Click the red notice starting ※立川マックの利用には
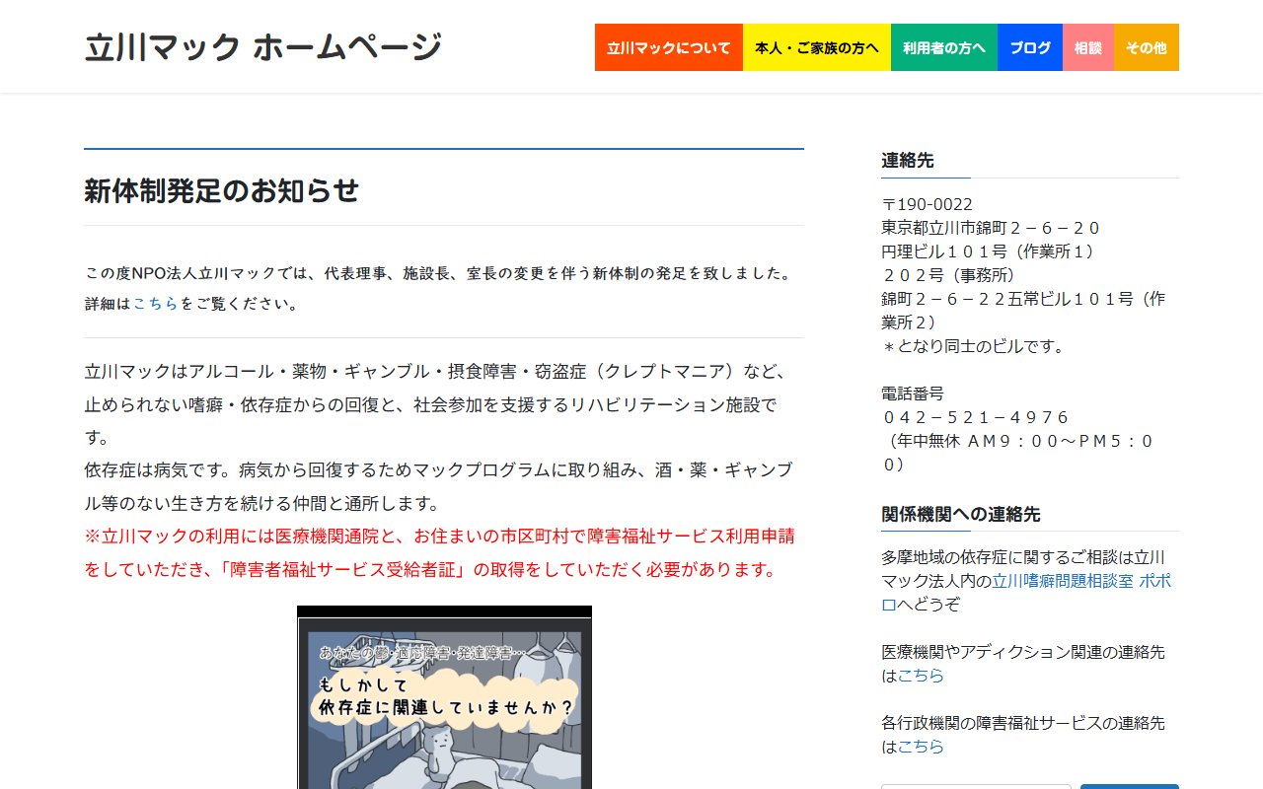This screenshot has width=1263, height=789. pyautogui.click(x=440, y=553)
